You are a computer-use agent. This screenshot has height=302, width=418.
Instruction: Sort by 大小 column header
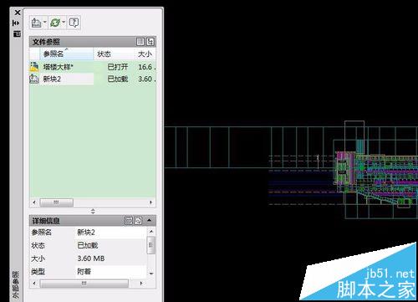click(x=145, y=54)
